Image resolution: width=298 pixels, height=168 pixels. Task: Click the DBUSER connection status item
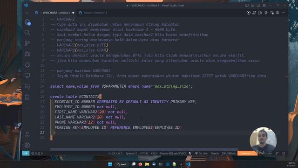click(x=229, y=153)
